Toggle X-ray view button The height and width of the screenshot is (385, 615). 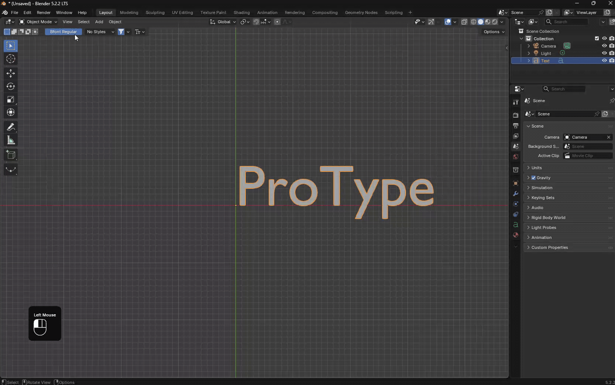click(x=464, y=22)
